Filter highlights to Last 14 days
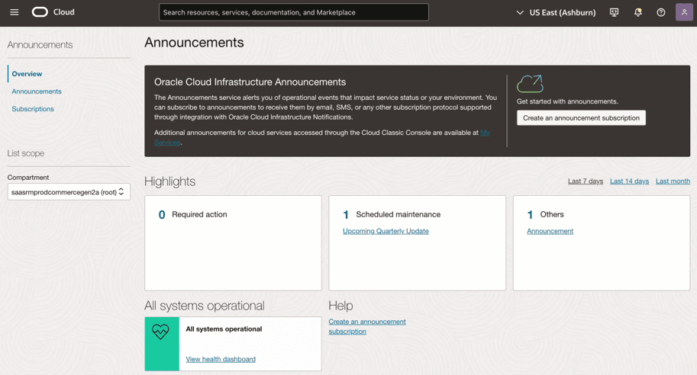This screenshot has height=375, width=697. pos(629,181)
